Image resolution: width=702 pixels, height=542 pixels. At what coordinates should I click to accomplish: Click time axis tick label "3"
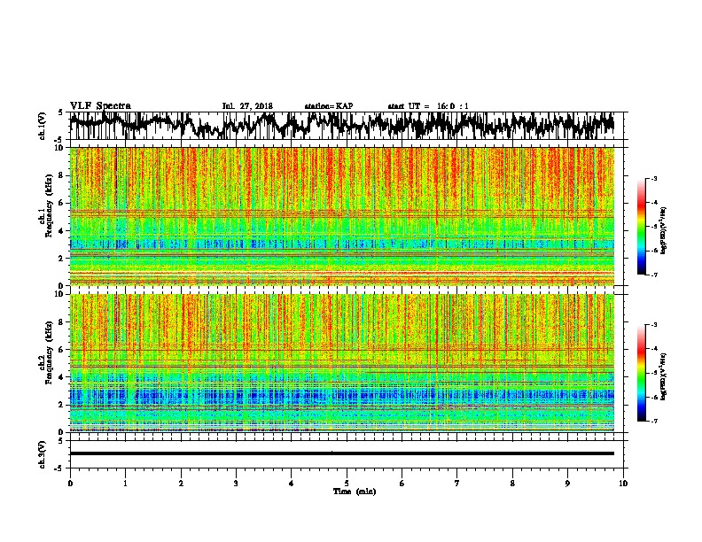236,484
